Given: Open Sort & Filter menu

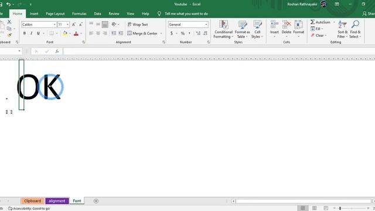Looking at the screenshot, I should click(342, 29).
